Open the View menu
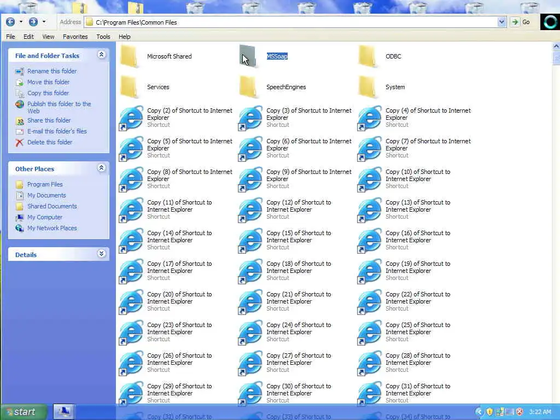 [48, 37]
